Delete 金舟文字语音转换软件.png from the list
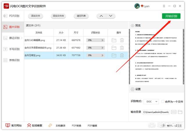This screenshot has height=131, width=186. 122,48
